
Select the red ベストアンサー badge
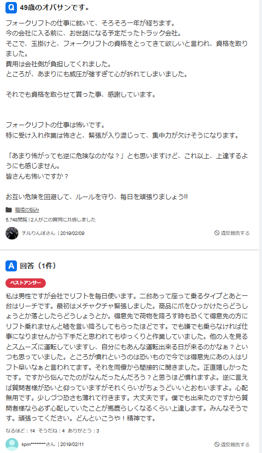(26, 283)
